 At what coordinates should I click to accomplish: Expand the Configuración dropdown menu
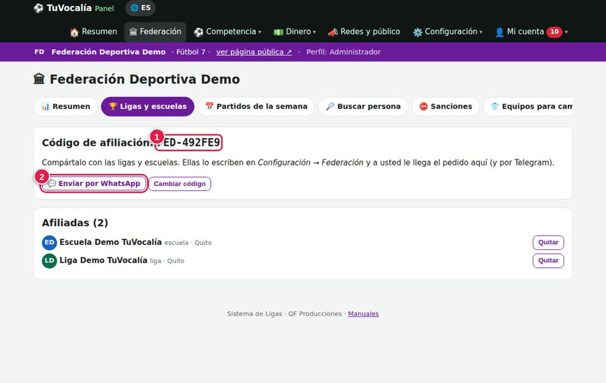pos(447,32)
